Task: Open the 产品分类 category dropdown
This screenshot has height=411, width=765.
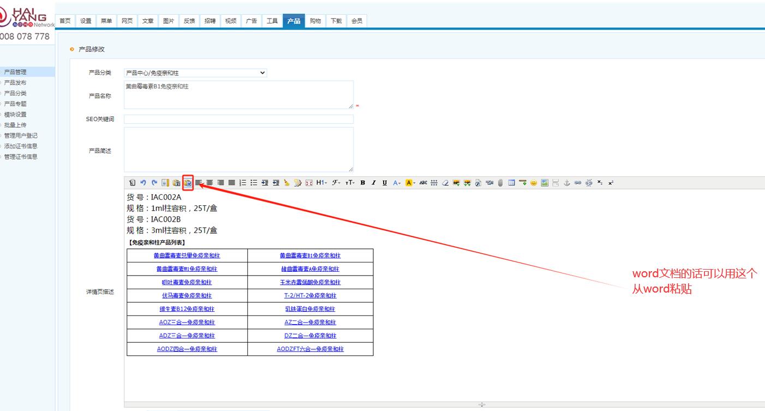Action: (x=195, y=73)
